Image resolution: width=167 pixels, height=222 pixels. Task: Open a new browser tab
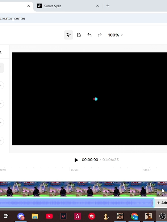(108, 6)
